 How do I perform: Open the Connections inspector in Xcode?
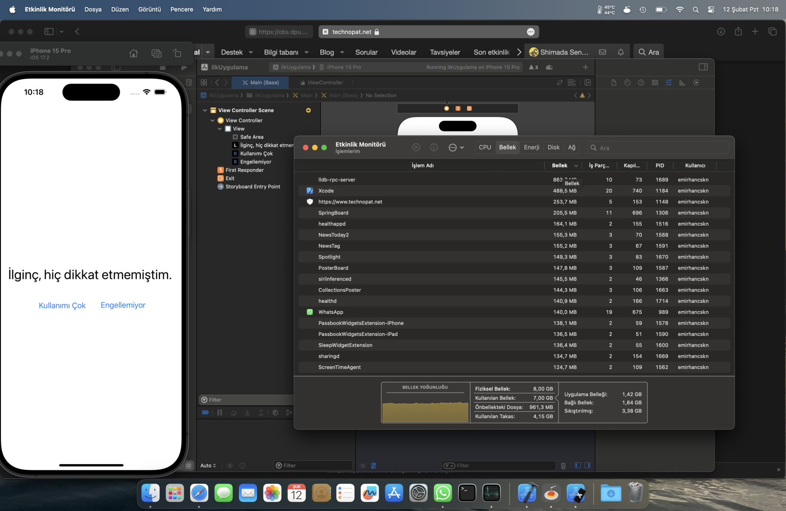[x=696, y=82]
